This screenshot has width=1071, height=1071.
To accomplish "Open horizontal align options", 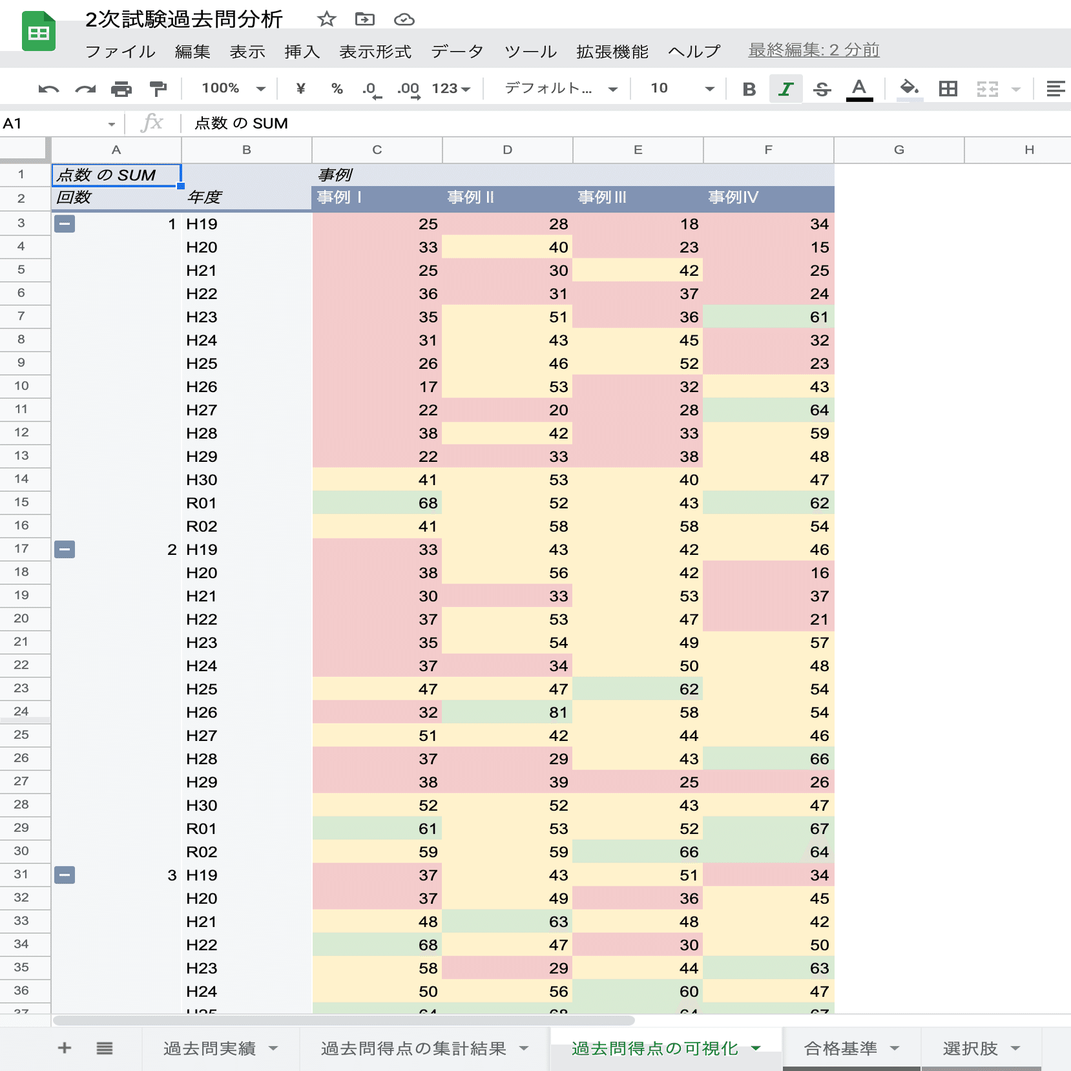I will tap(1055, 88).
